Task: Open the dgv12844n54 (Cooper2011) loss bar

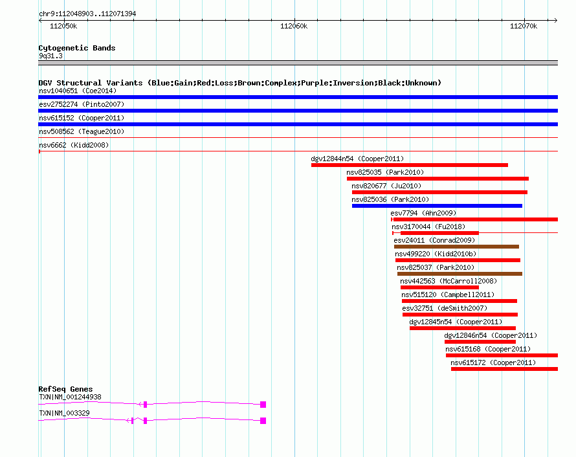Action: (x=410, y=165)
